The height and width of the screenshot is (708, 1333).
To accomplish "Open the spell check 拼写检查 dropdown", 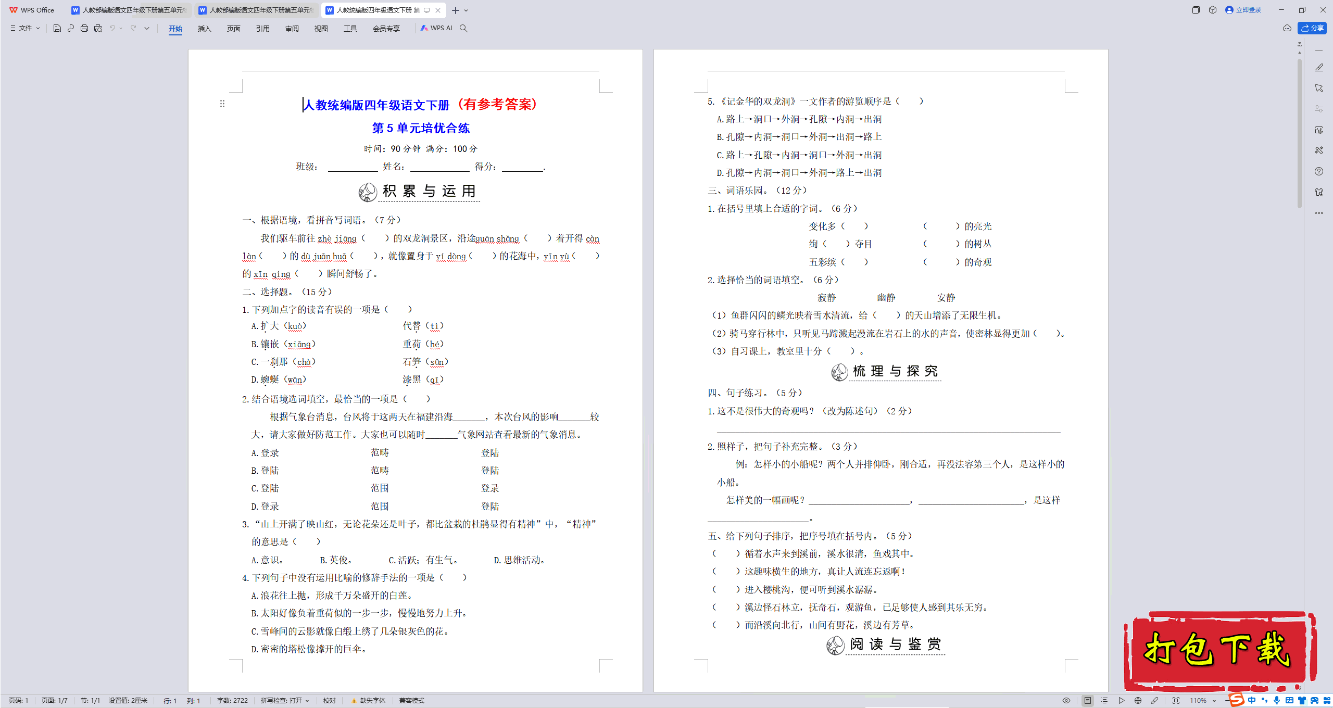I will (x=285, y=701).
